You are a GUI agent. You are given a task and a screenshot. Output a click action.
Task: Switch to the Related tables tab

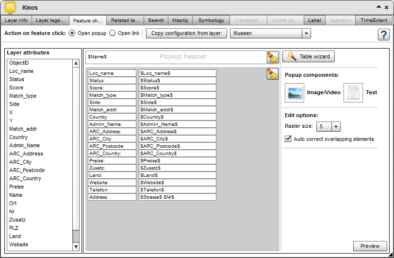pyautogui.click(x=125, y=20)
